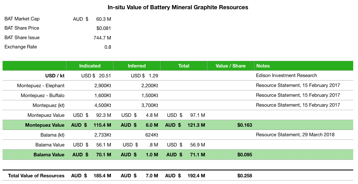Viewport: 358px width, 184px height.
Task: Click the $0.163 value per share cell
Action: [x=245, y=125]
